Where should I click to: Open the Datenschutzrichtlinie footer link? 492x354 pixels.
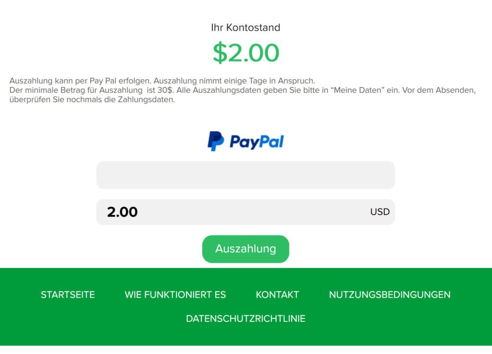(246, 318)
